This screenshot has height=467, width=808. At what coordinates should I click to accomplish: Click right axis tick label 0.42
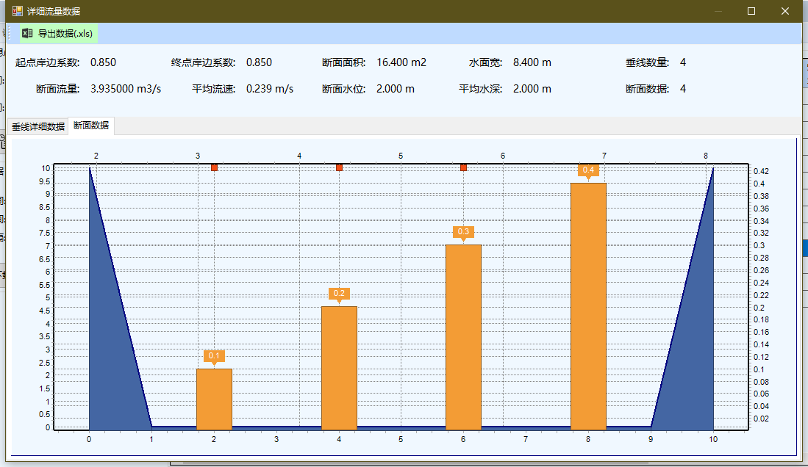[761, 171]
